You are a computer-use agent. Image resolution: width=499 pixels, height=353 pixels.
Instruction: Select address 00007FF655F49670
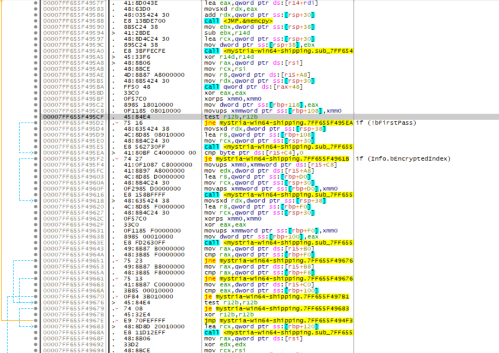click(x=74, y=297)
